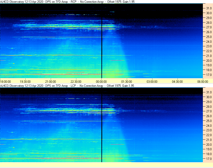Click 30.0 on the RCP frequency axis
Viewport: 213px width, 168px height.
click(209, 13)
